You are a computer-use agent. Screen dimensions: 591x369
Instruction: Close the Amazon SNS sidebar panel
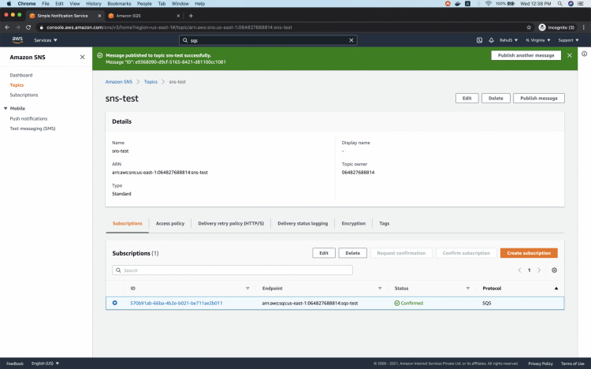(x=83, y=57)
